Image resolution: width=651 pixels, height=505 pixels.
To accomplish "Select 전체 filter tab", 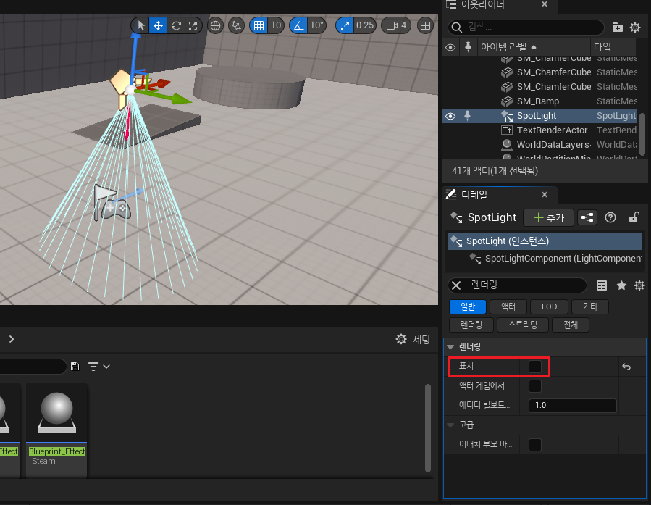I will click(x=571, y=325).
